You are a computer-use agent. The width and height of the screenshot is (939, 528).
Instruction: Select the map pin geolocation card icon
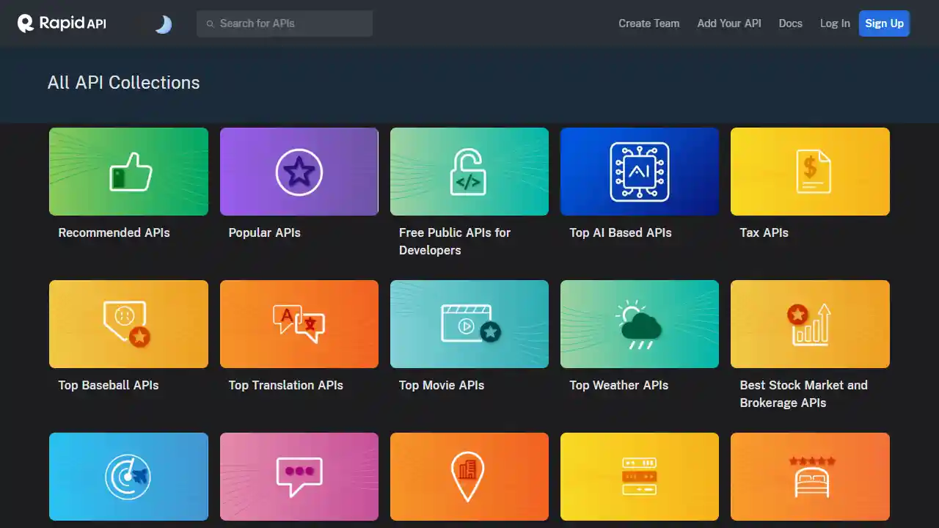click(469, 476)
